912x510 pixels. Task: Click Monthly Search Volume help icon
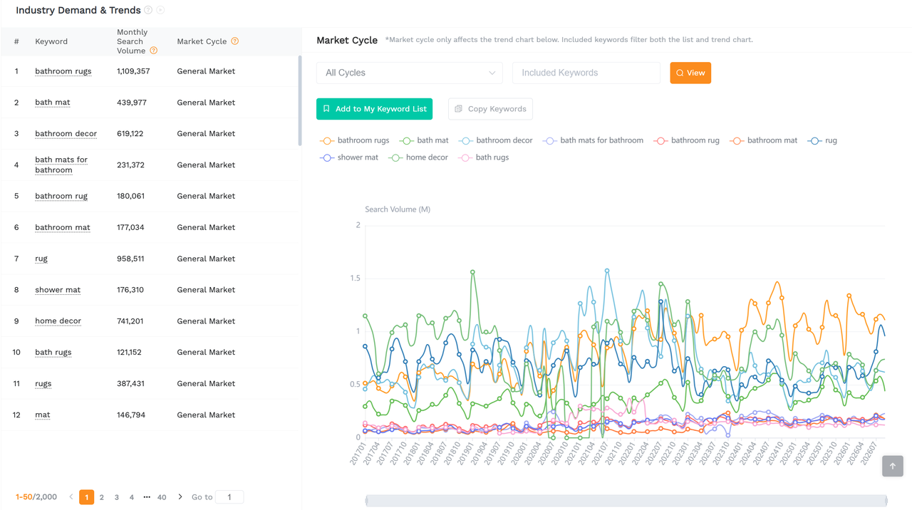[x=153, y=51]
